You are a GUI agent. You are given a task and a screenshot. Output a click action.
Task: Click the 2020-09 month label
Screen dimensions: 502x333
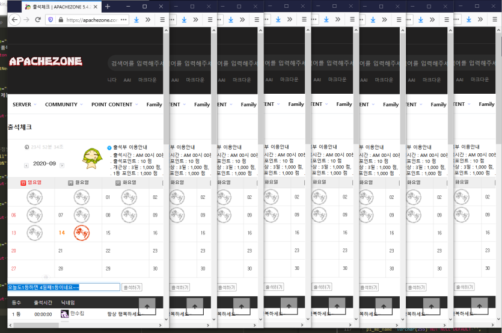(44, 163)
